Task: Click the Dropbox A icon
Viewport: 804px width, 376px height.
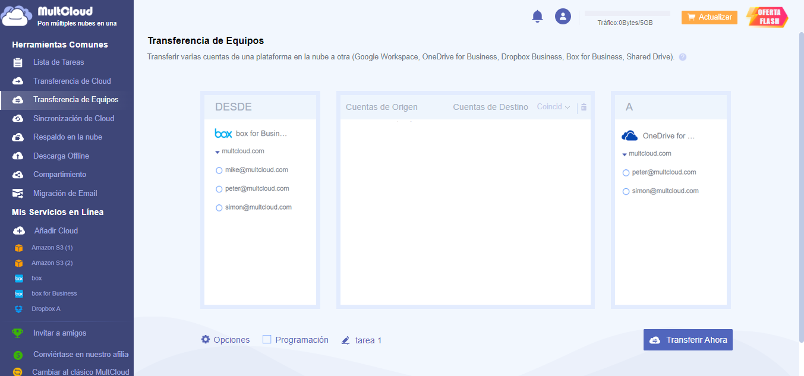Action: coord(19,309)
